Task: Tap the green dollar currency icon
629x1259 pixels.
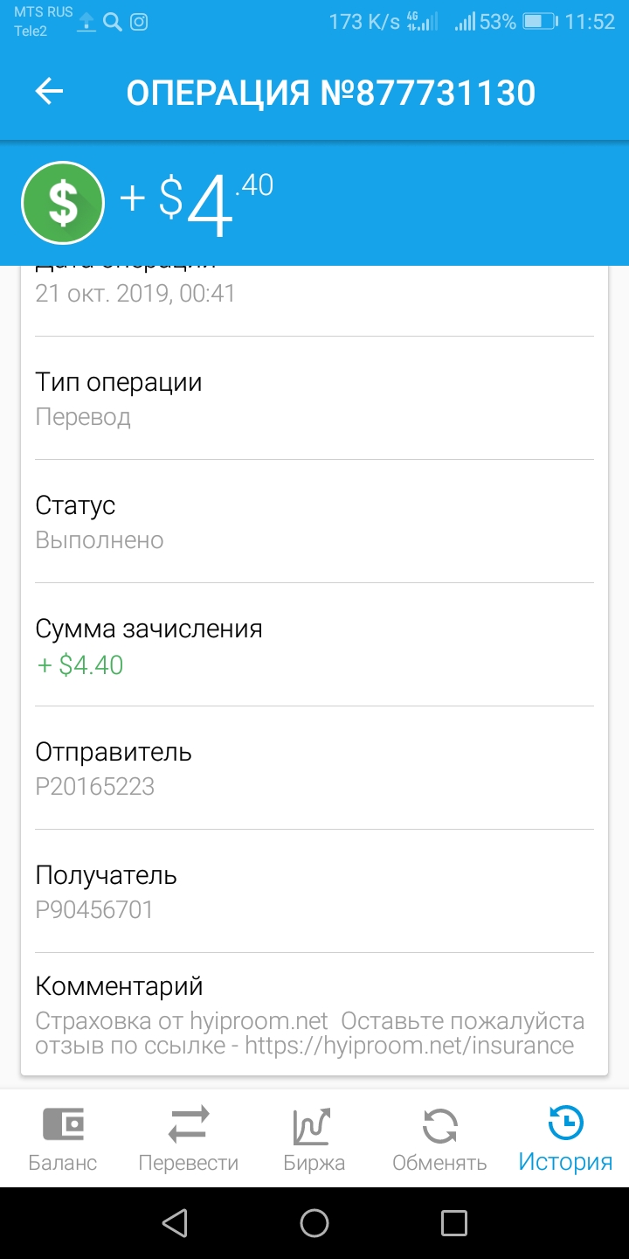Action: point(63,203)
